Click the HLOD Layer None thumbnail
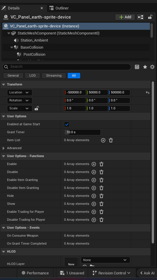This screenshot has width=157, height=280. (x=71, y=262)
